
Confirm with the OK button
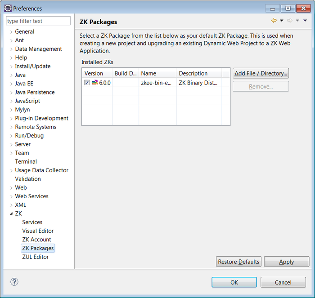pos(234,282)
